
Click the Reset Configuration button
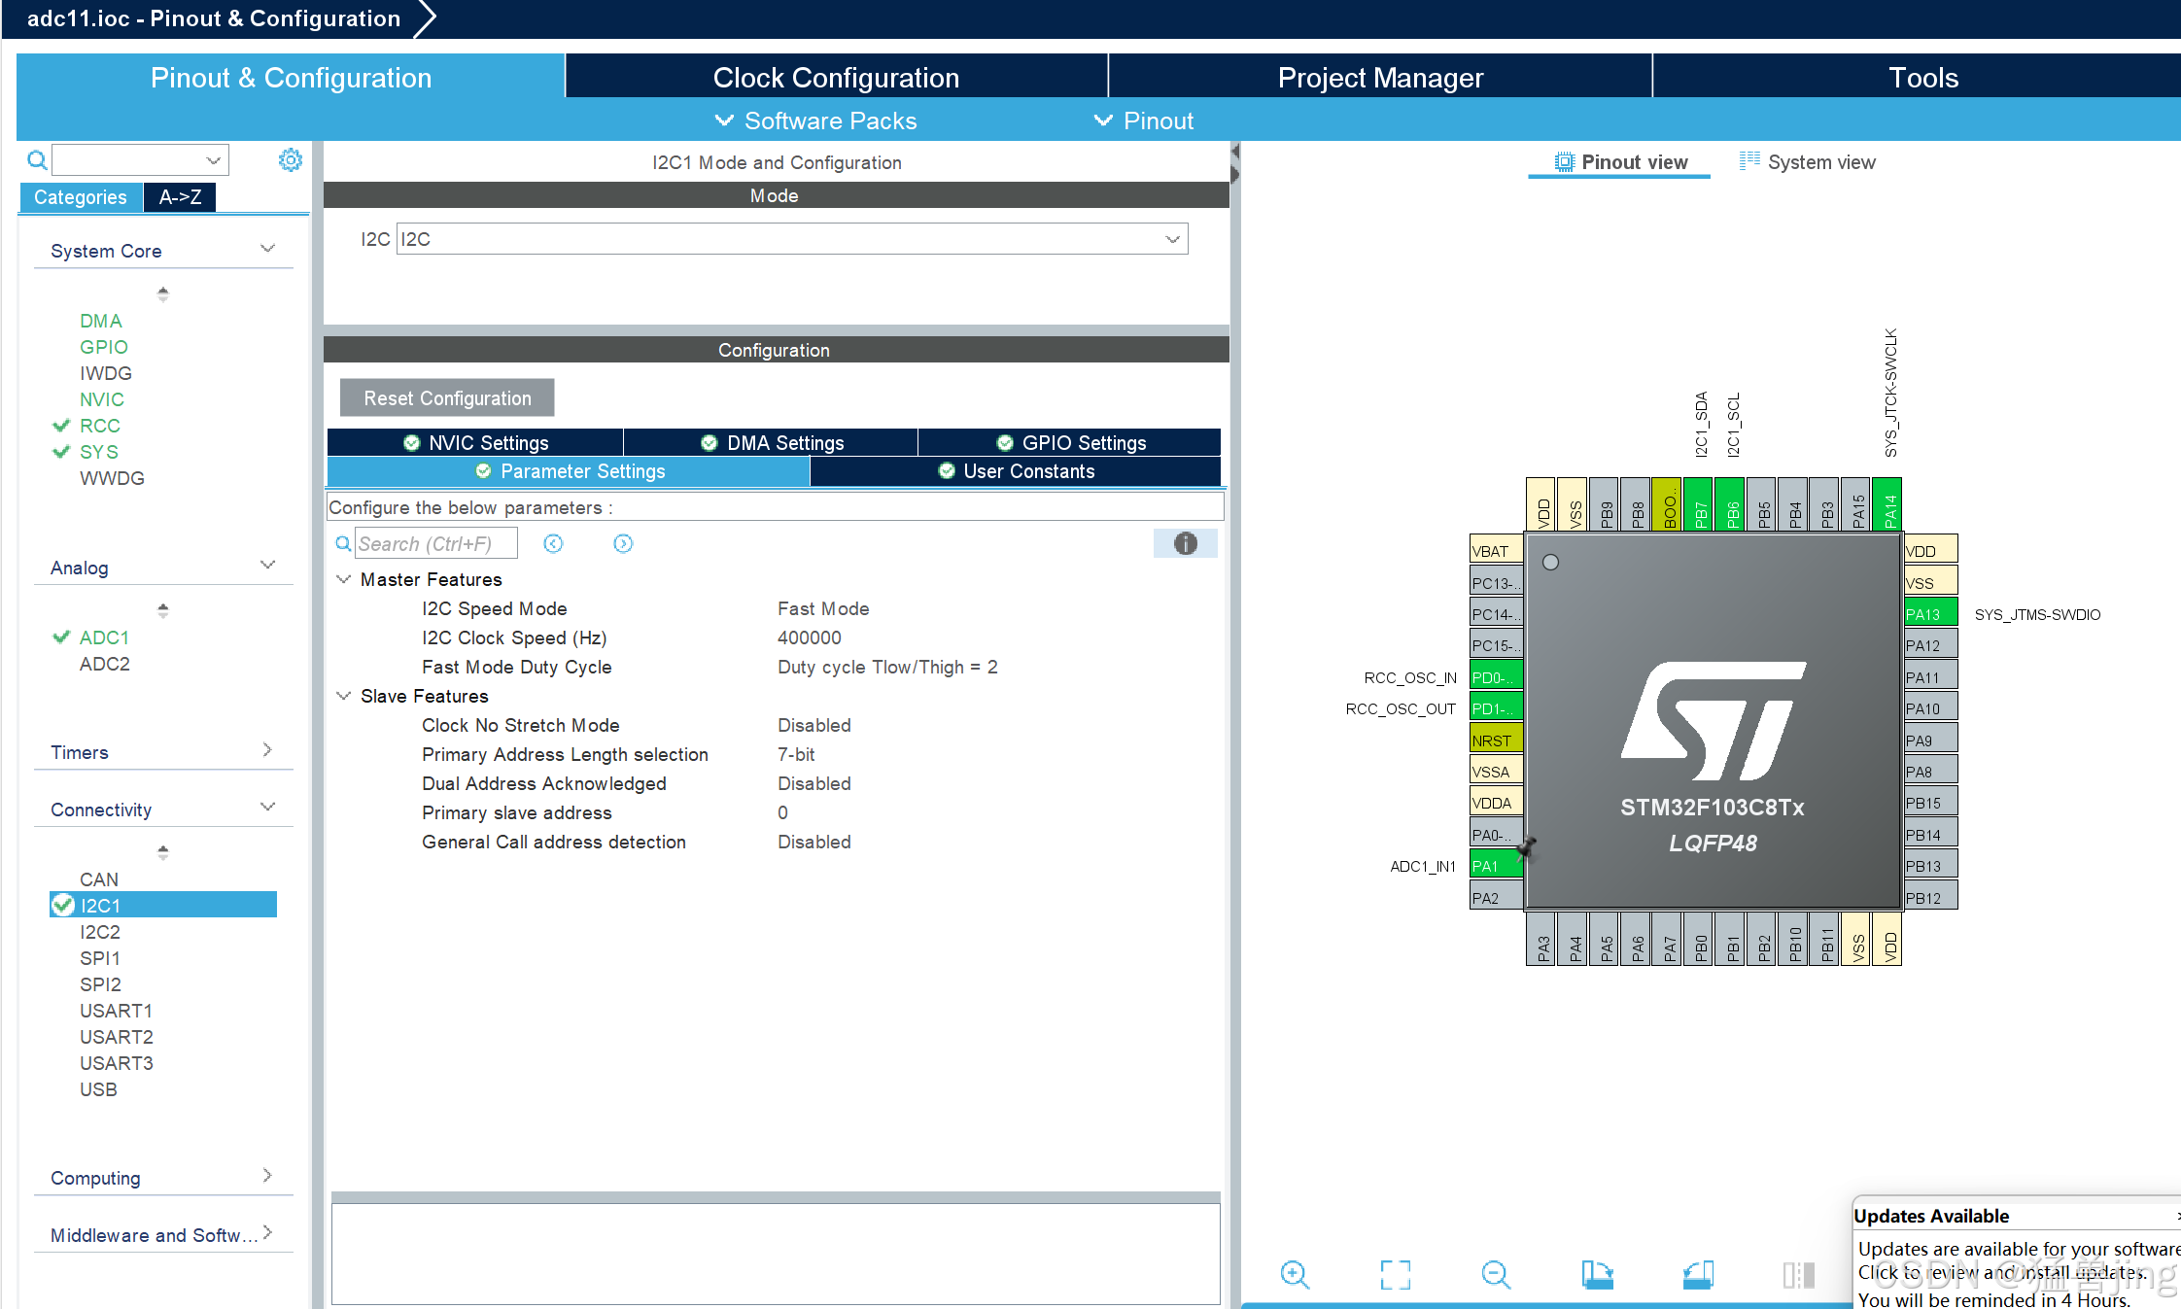pyautogui.click(x=446, y=397)
